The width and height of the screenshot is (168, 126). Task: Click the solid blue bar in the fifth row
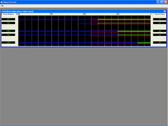(x=78, y=43)
